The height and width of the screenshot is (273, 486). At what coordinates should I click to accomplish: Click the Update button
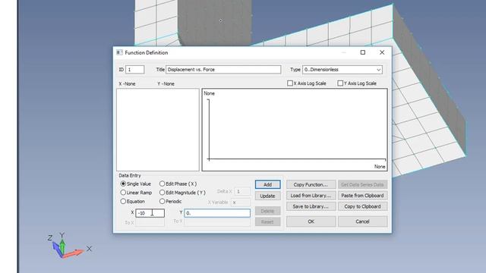coord(268,196)
